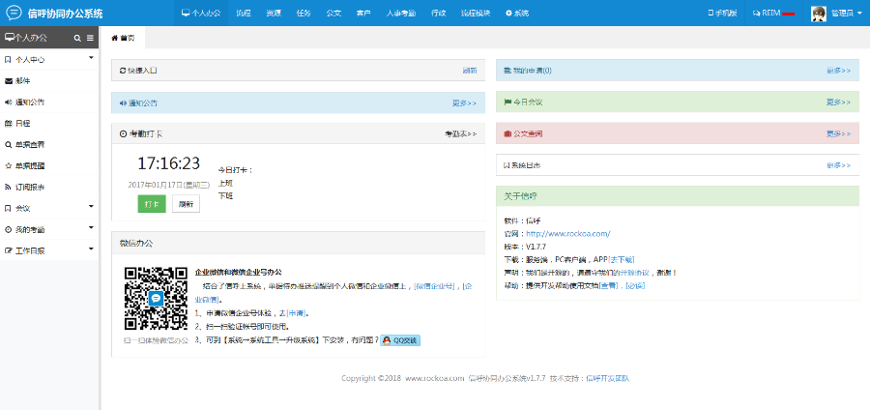The height and width of the screenshot is (410, 870).
Task: Click the 17:16:23 clock time
Action: [168, 163]
